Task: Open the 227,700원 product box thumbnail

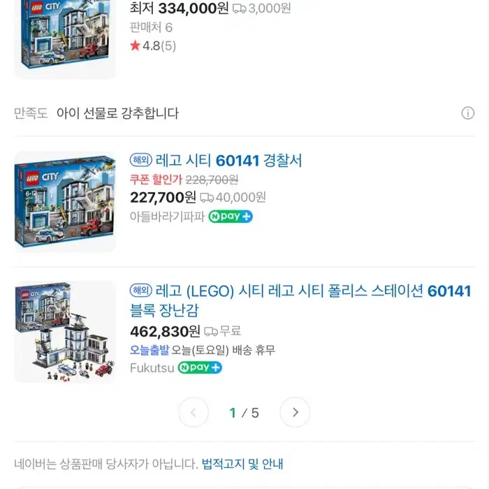Action: click(65, 201)
